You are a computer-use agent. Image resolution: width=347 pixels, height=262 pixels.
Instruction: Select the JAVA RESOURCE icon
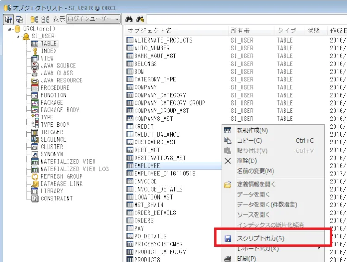[35, 81]
